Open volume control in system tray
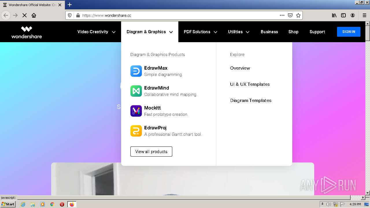370x208 pixels. pyautogui.click(x=329, y=204)
